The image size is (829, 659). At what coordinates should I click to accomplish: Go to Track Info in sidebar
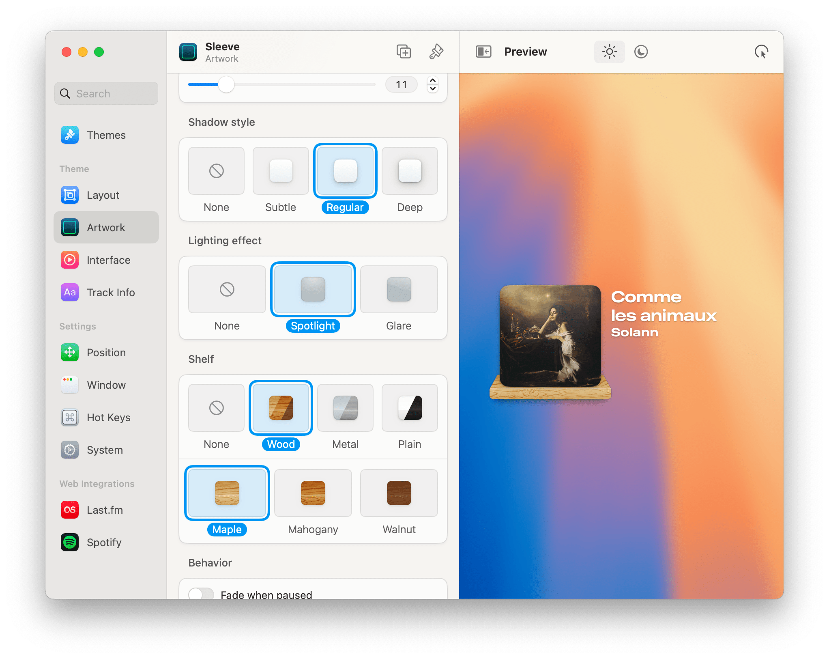coord(110,293)
